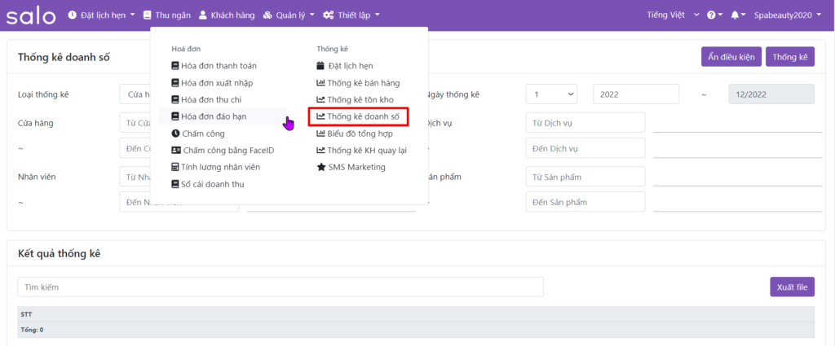Select SMS Marketing menu entry
835x346 pixels.
(x=351, y=167)
